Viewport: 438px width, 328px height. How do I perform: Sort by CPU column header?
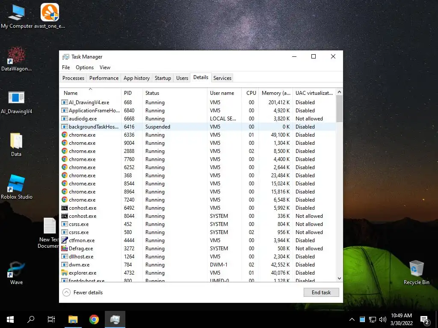point(250,93)
